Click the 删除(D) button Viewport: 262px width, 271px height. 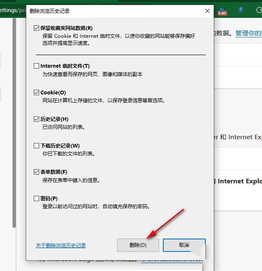tap(138, 245)
